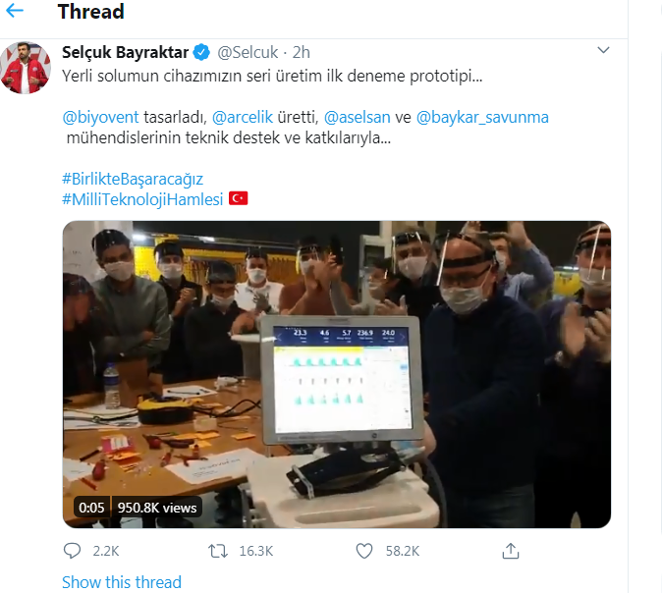Open the @arcelik mention link

click(245, 117)
